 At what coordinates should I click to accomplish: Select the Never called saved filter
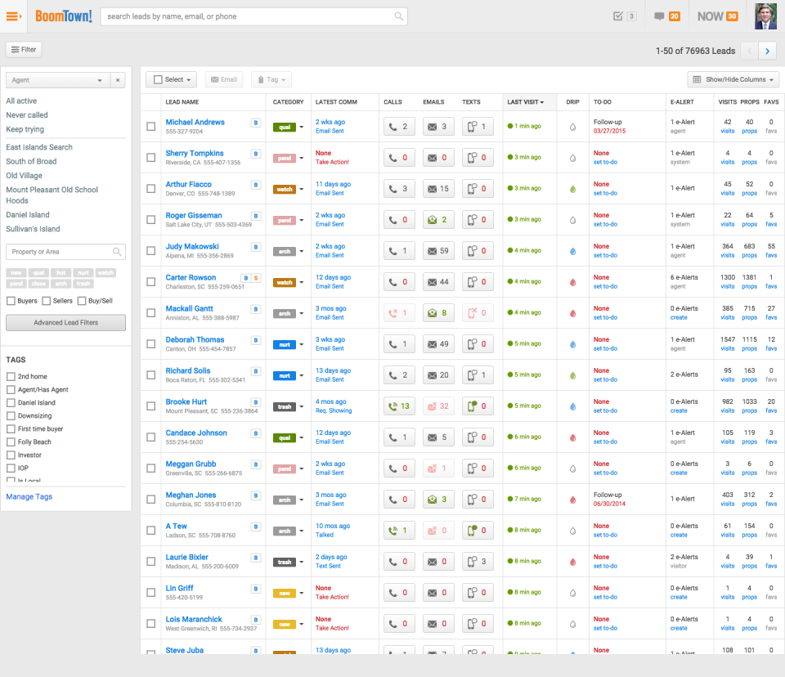[27, 115]
